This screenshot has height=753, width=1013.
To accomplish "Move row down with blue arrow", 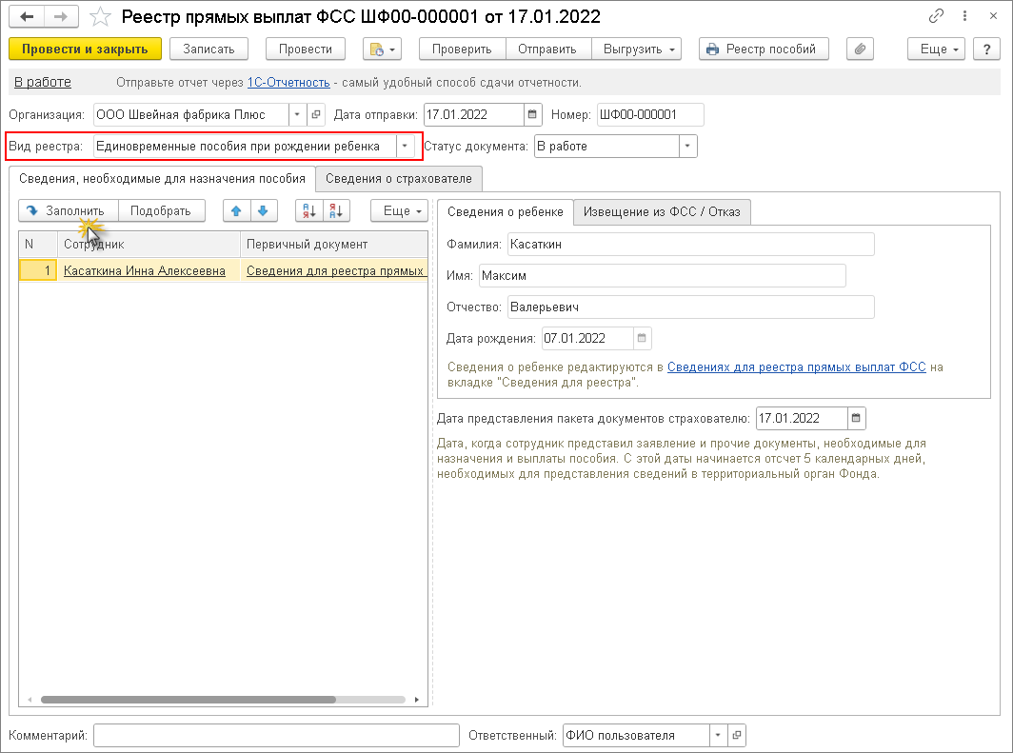I will (x=262, y=211).
